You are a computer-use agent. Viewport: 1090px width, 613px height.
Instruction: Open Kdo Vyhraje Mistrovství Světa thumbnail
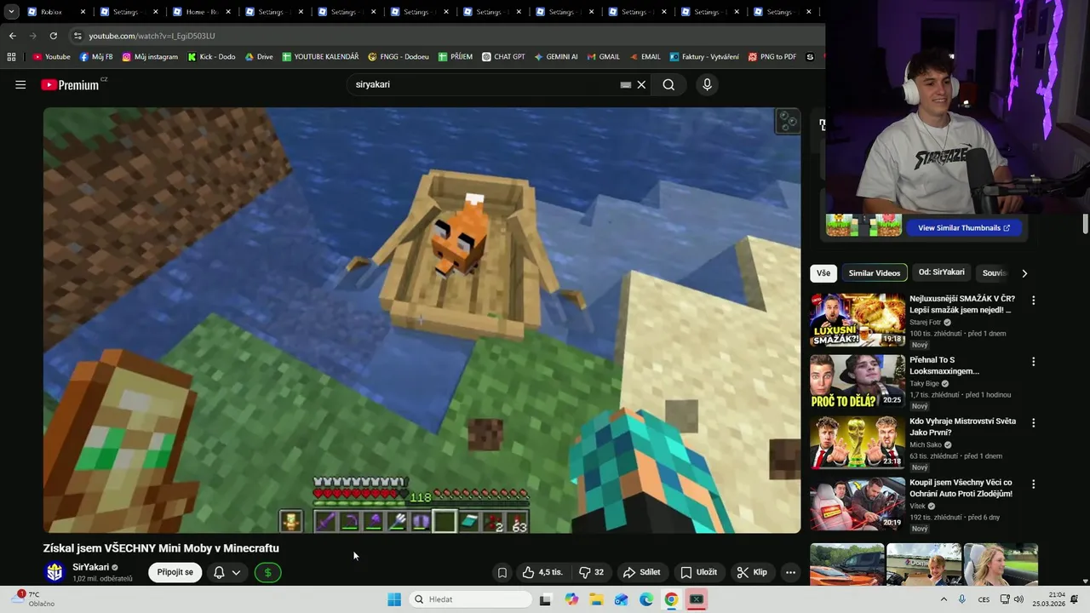[858, 442]
